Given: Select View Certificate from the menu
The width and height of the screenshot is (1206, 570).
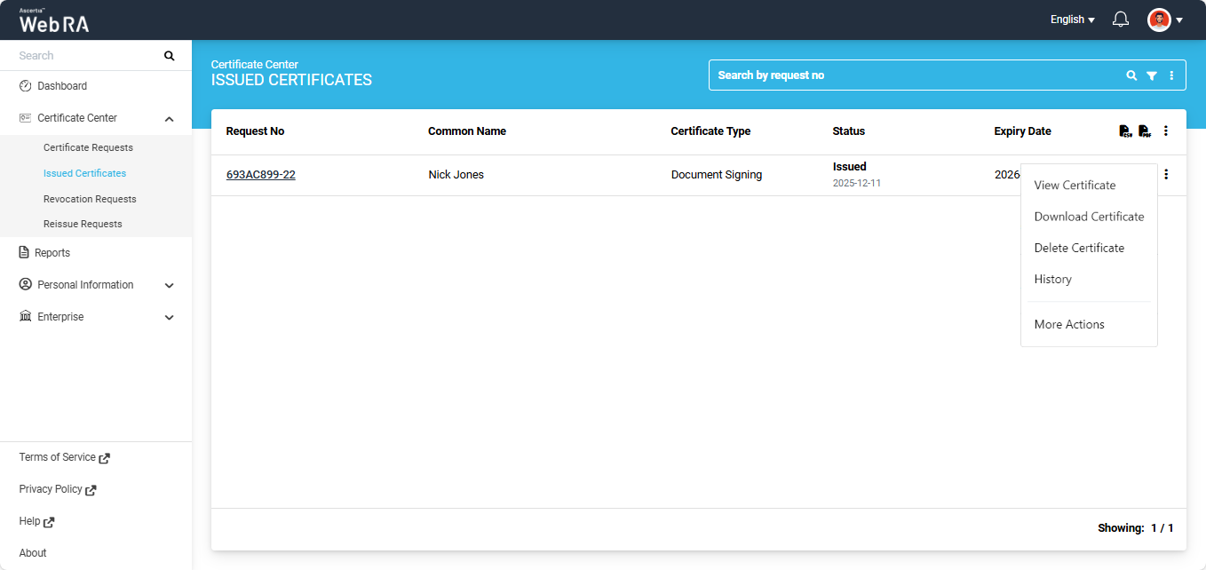Looking at the screenshot, I should pos(1075,186).
